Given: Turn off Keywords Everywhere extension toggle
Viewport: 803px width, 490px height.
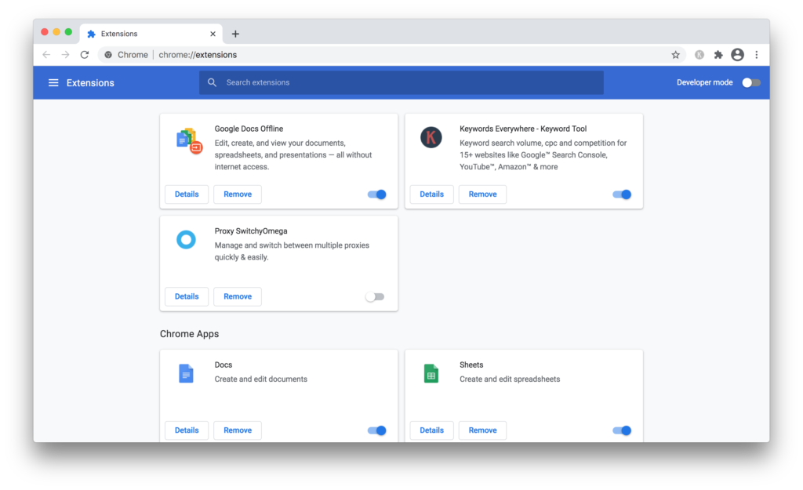Looking at the screenshot, I should (x=622, y=194).
